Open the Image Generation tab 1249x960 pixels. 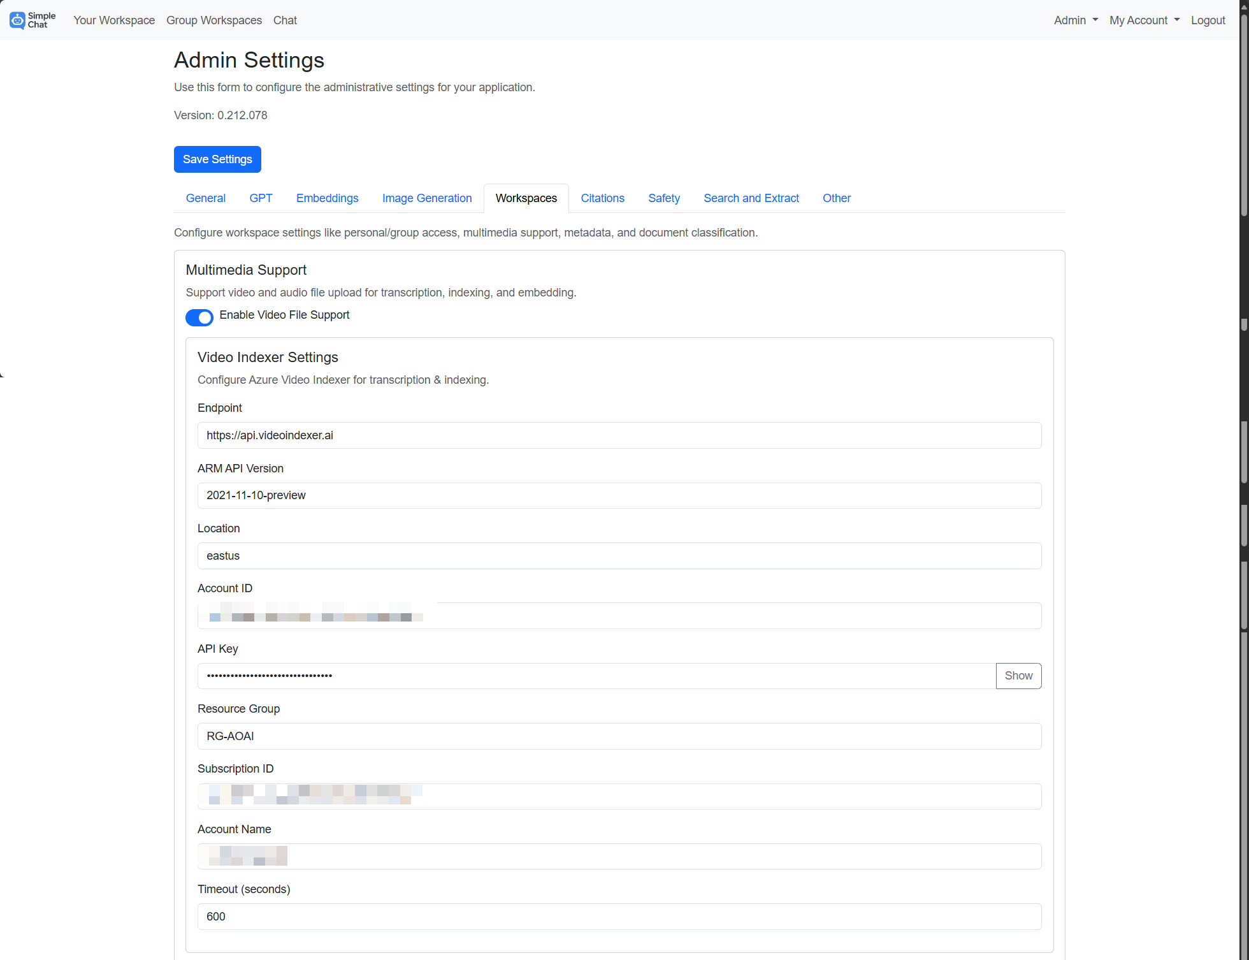tap(427, 198)
